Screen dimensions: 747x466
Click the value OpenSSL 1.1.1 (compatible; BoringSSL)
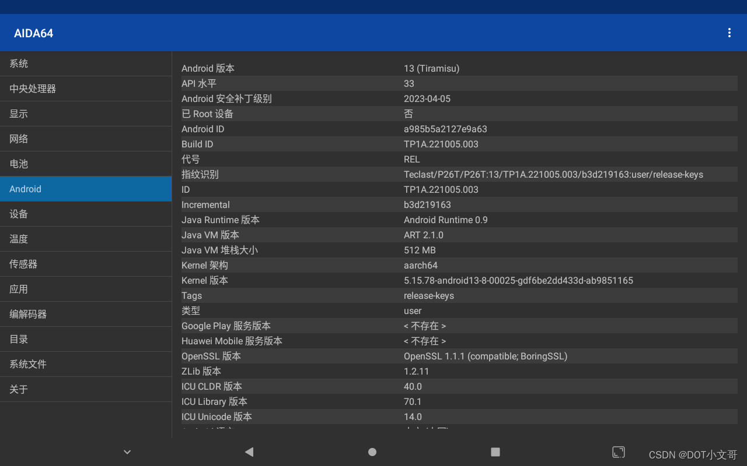(x=486, y=356)
